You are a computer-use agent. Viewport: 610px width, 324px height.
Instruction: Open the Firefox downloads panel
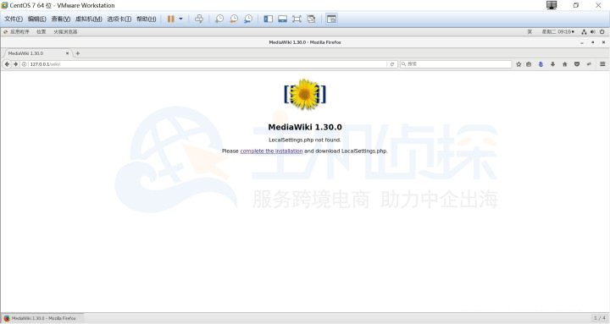pyautogui.click(x=552, y=64)
